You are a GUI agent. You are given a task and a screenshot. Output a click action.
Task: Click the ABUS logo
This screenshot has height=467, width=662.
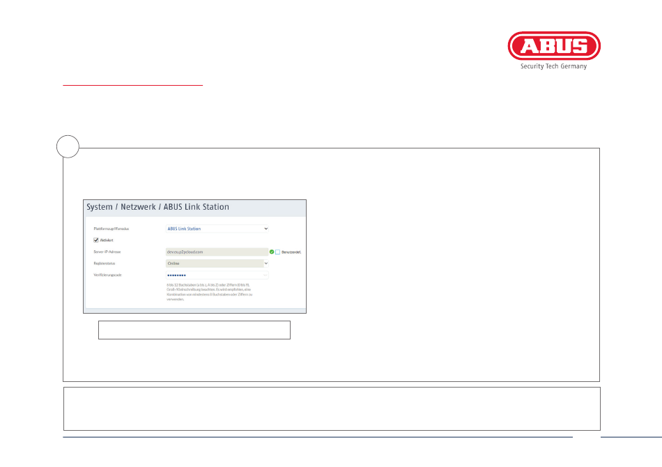(x=554, y=45)
